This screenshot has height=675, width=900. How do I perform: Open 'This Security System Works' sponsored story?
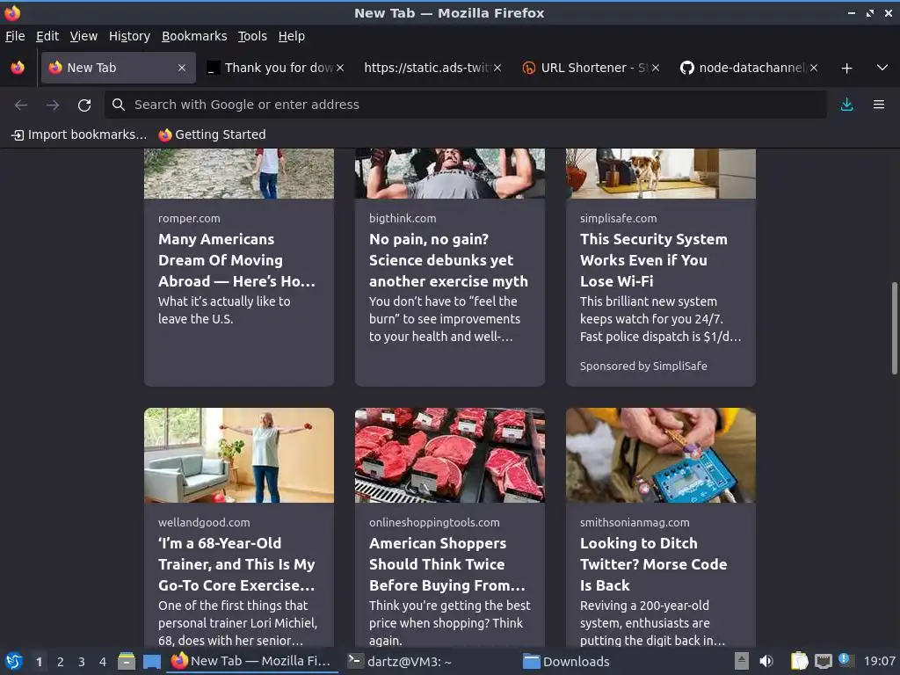[x=654, y=260]
